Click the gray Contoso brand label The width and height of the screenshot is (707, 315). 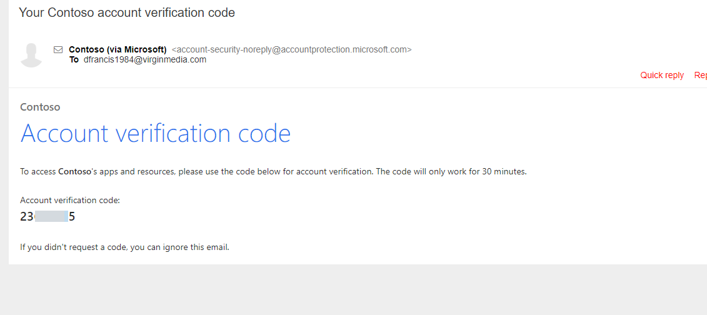pos(40,107)
